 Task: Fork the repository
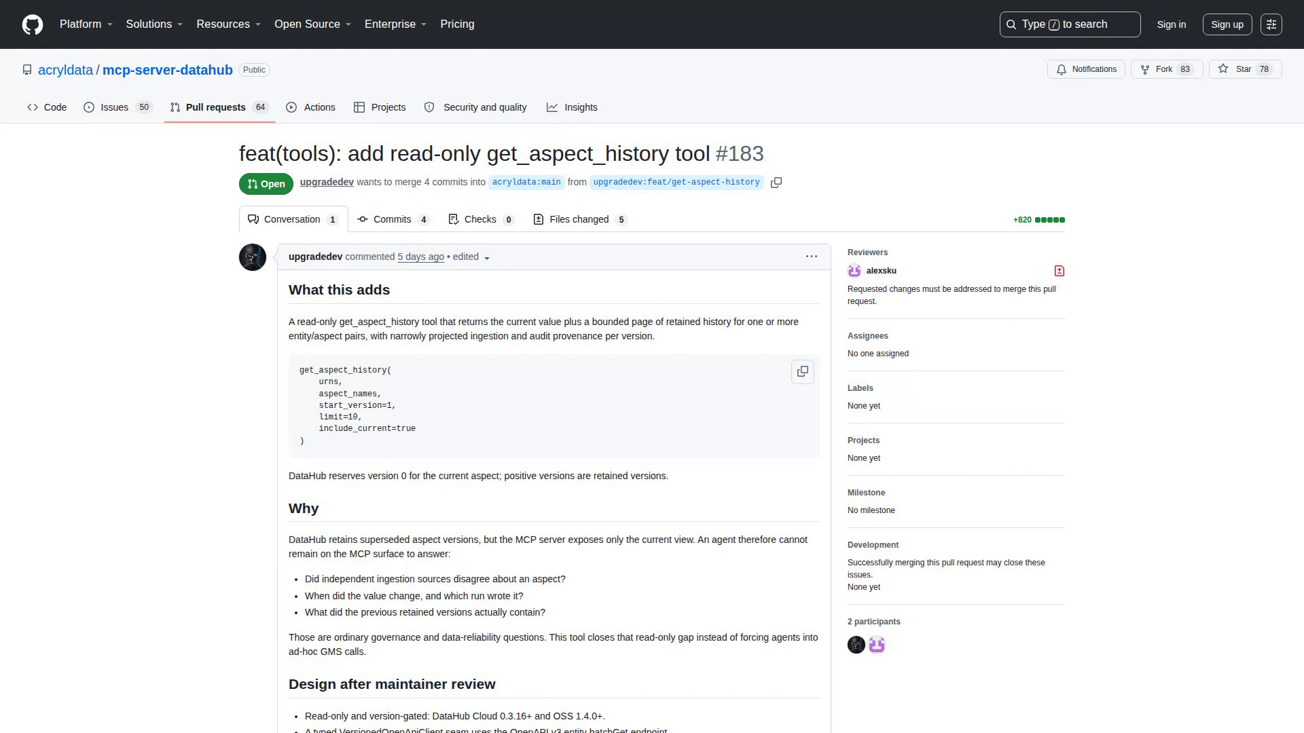click(1166, 69)
